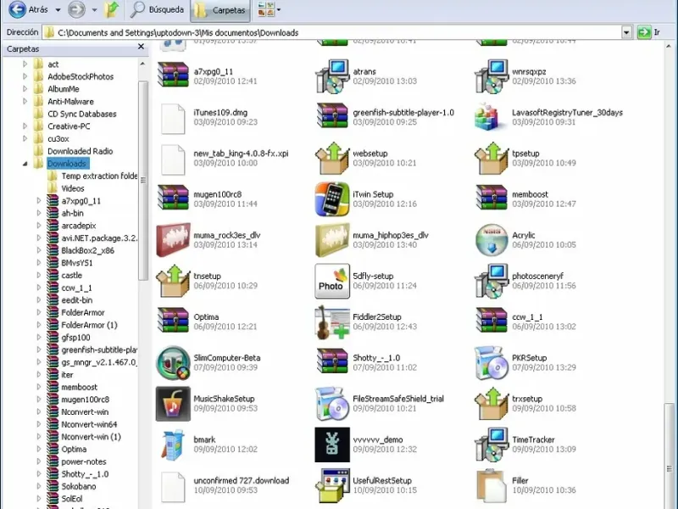Image resolution: width=678 pixels, height=509 pixels.
Task: Select ccw_1_1 archive file icon
Action: (492, 321)
